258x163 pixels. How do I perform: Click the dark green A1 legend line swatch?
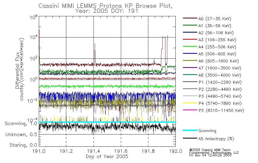click(190, 25)
